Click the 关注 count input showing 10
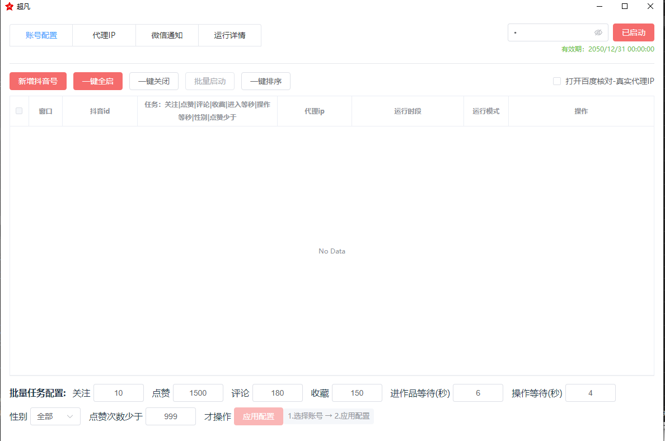Screen dimensions: 665x441 tap(118, 393)
